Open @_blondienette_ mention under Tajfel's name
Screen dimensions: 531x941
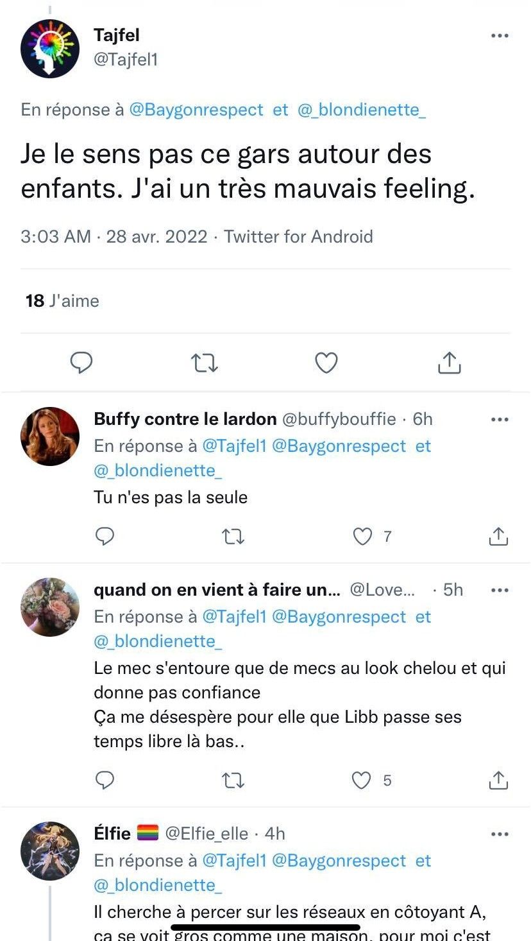tap(362, 110)
